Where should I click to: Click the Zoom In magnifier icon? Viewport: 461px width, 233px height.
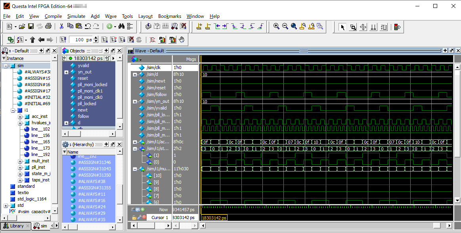276,27
